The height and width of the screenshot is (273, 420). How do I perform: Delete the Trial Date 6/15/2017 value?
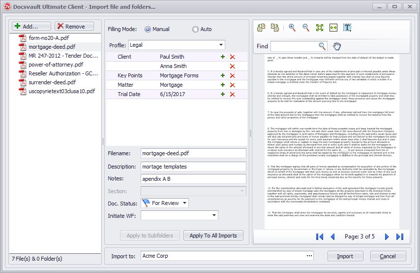coord(233,95)
